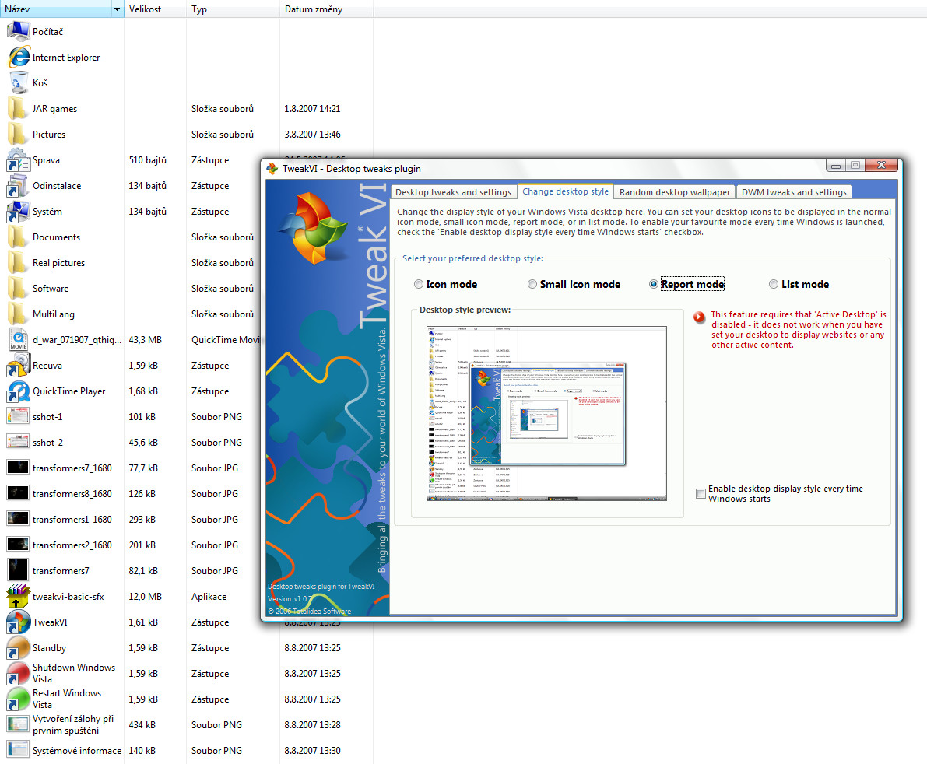The width and height of the screenshot is (927, 764).
Task: Click the Systém shortcut icon
Action: coord(18,212)
